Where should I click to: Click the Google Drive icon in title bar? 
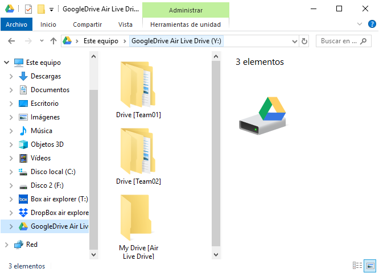click(x=10, y=9)
